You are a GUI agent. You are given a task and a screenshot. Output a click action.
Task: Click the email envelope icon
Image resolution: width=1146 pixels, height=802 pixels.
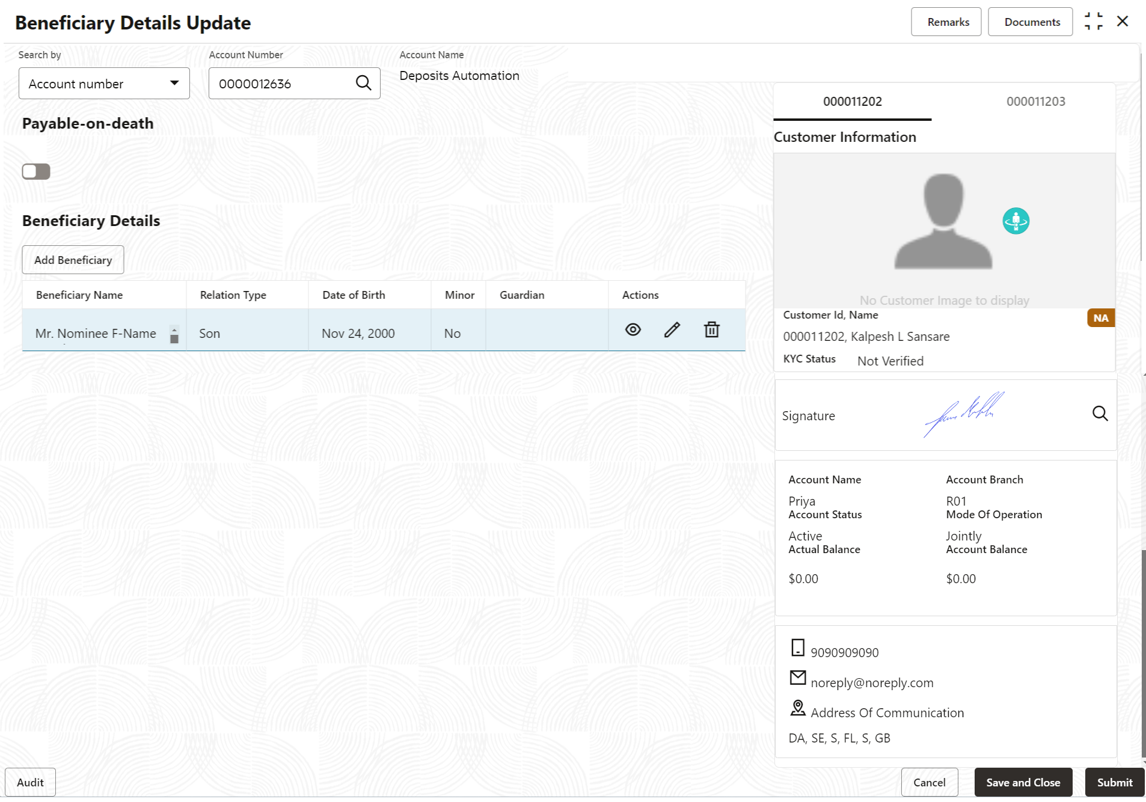click(797, 678)
